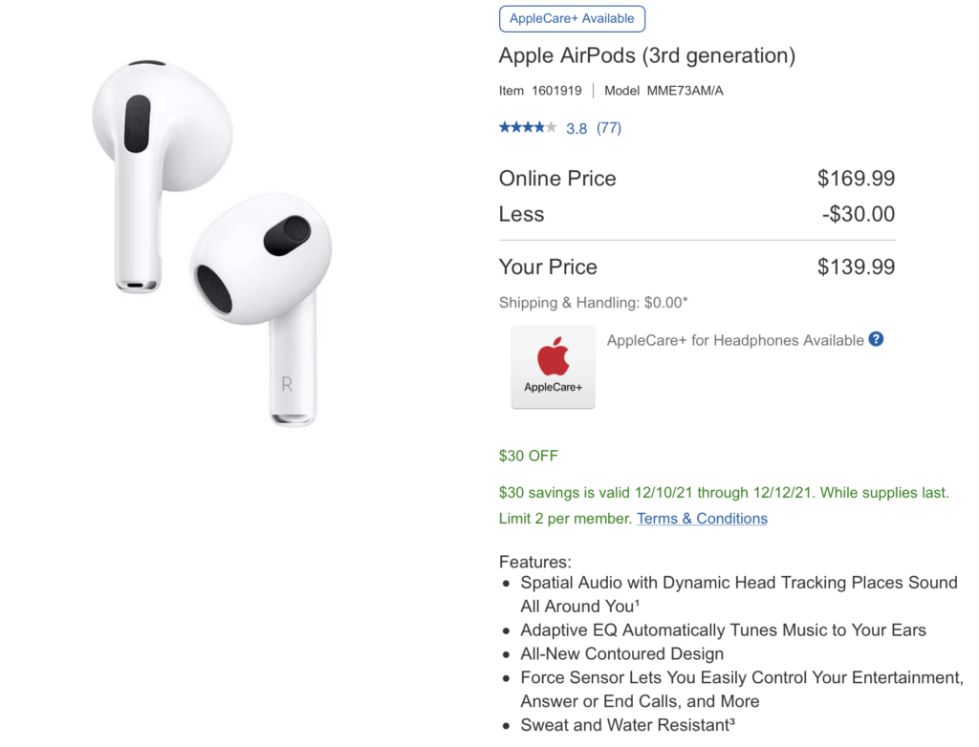Click the item number 1601919
979x747 pixels.
click(x=556, y=91)
